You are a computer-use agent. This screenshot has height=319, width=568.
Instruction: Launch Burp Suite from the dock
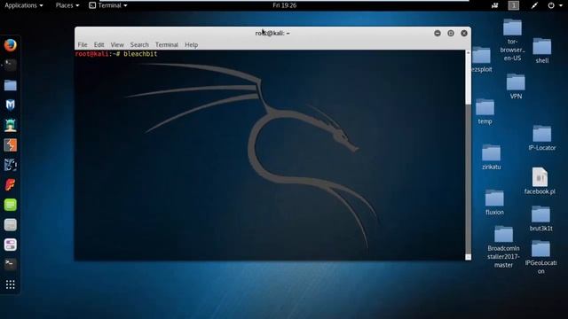point(11,145)
